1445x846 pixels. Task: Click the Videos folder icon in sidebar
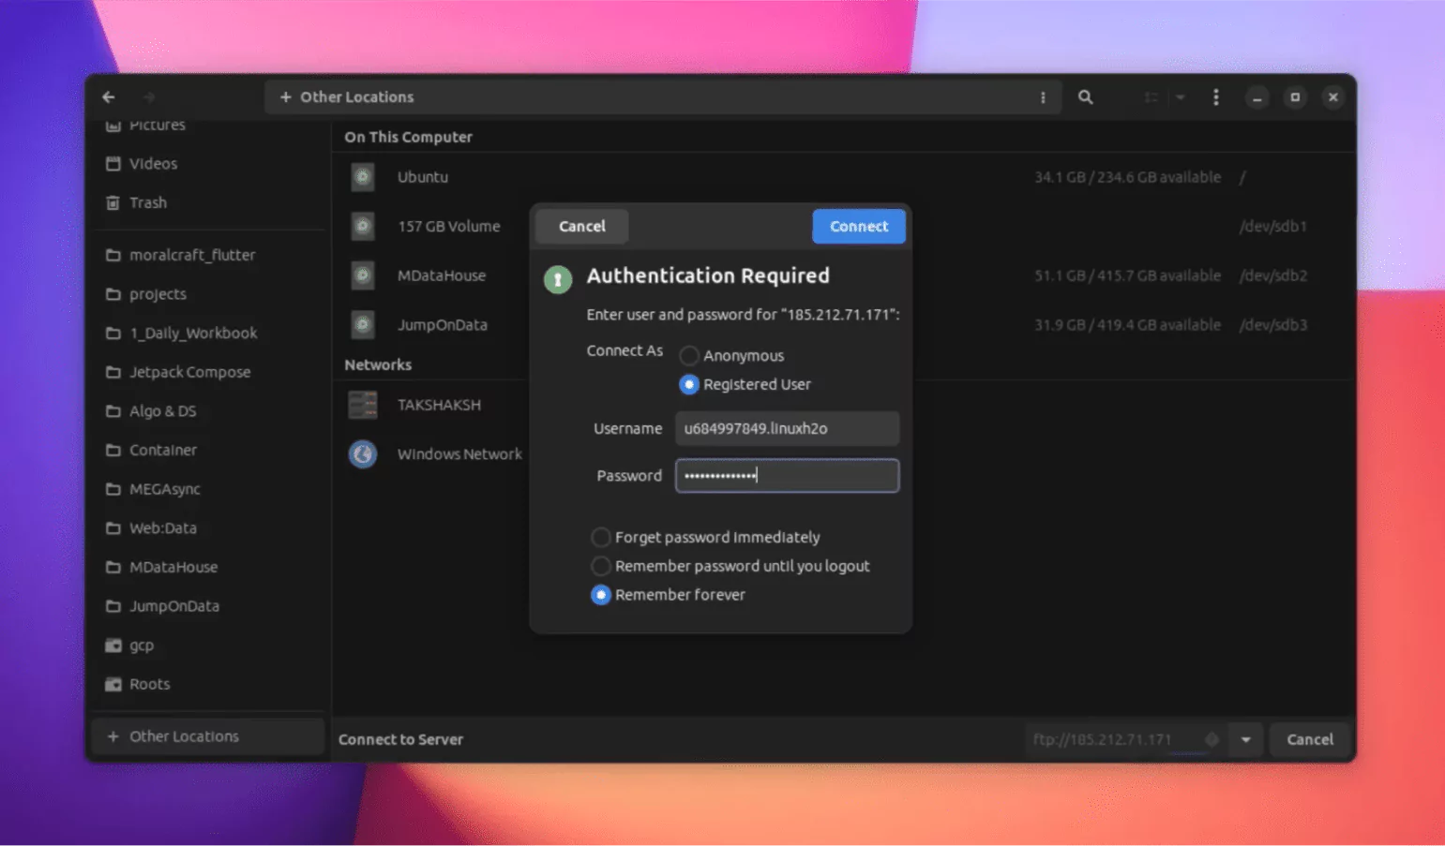click(x=113, y=163)
